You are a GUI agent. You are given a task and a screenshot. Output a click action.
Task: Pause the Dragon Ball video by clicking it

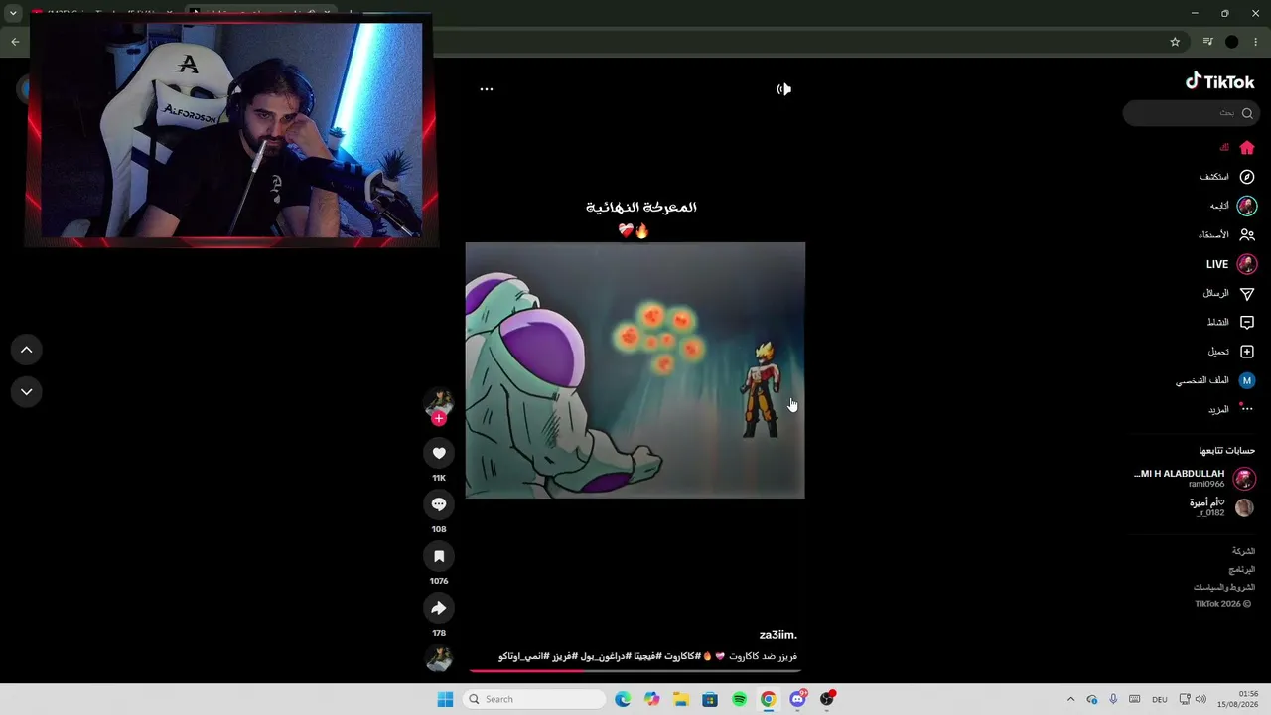(x=635, y=370)
